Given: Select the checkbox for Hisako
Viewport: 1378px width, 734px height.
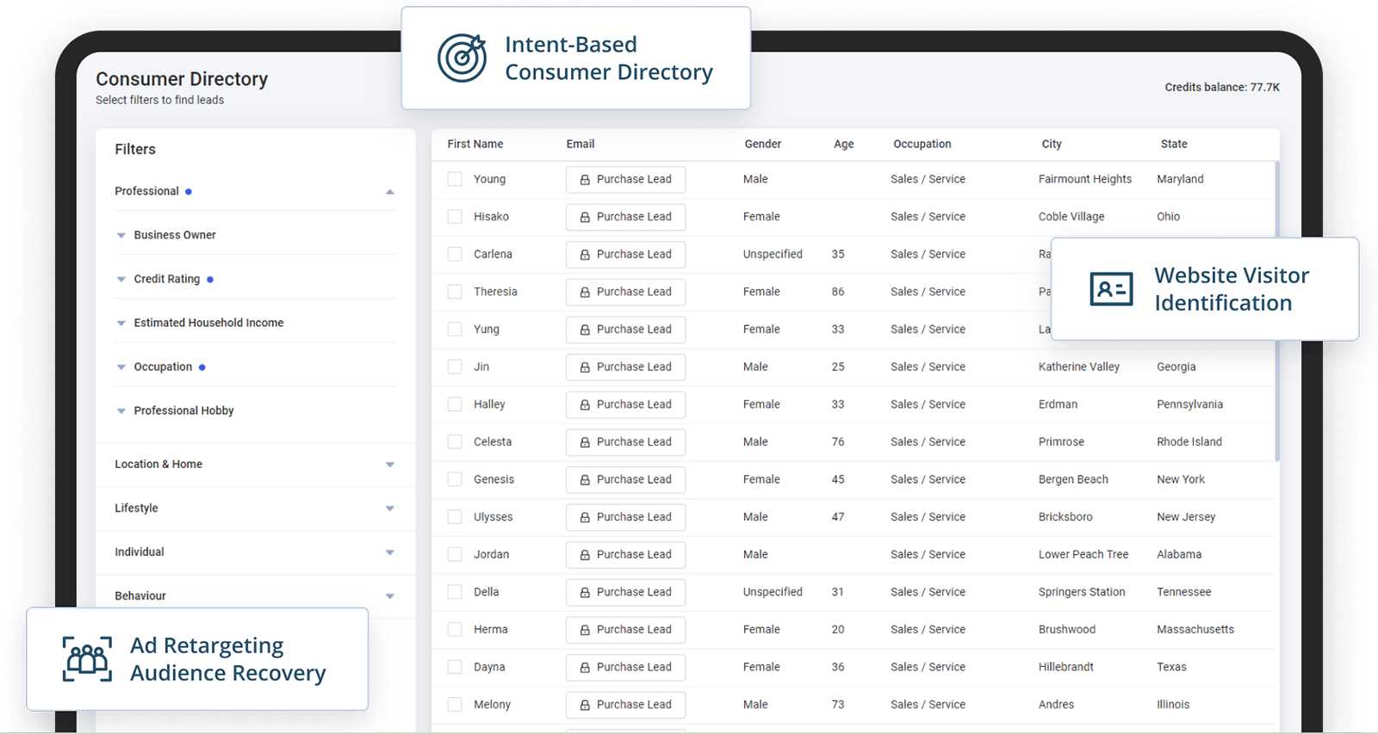Looking at the screenshot, I should 455,217.
